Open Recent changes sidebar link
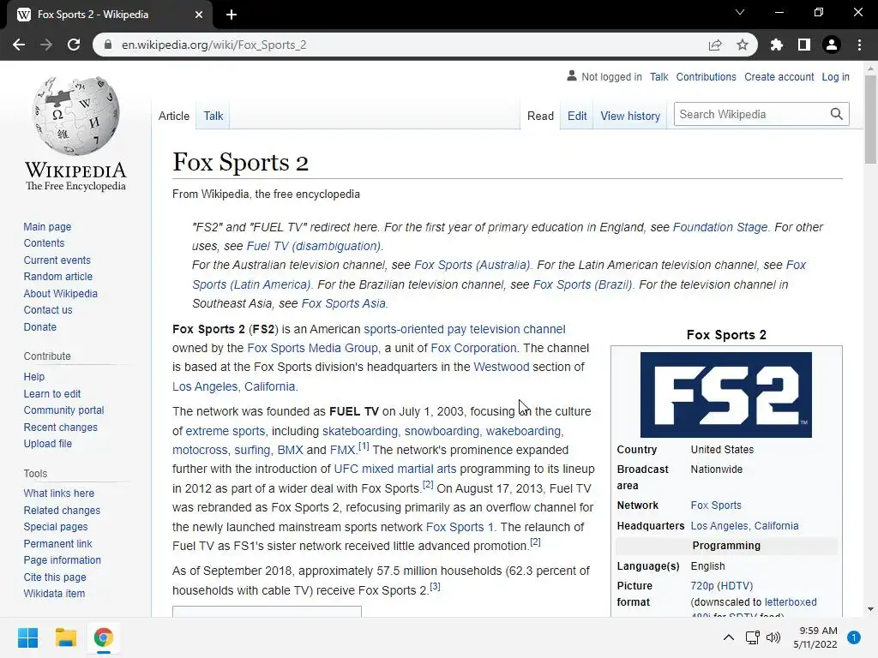 [x=61, y=427]
